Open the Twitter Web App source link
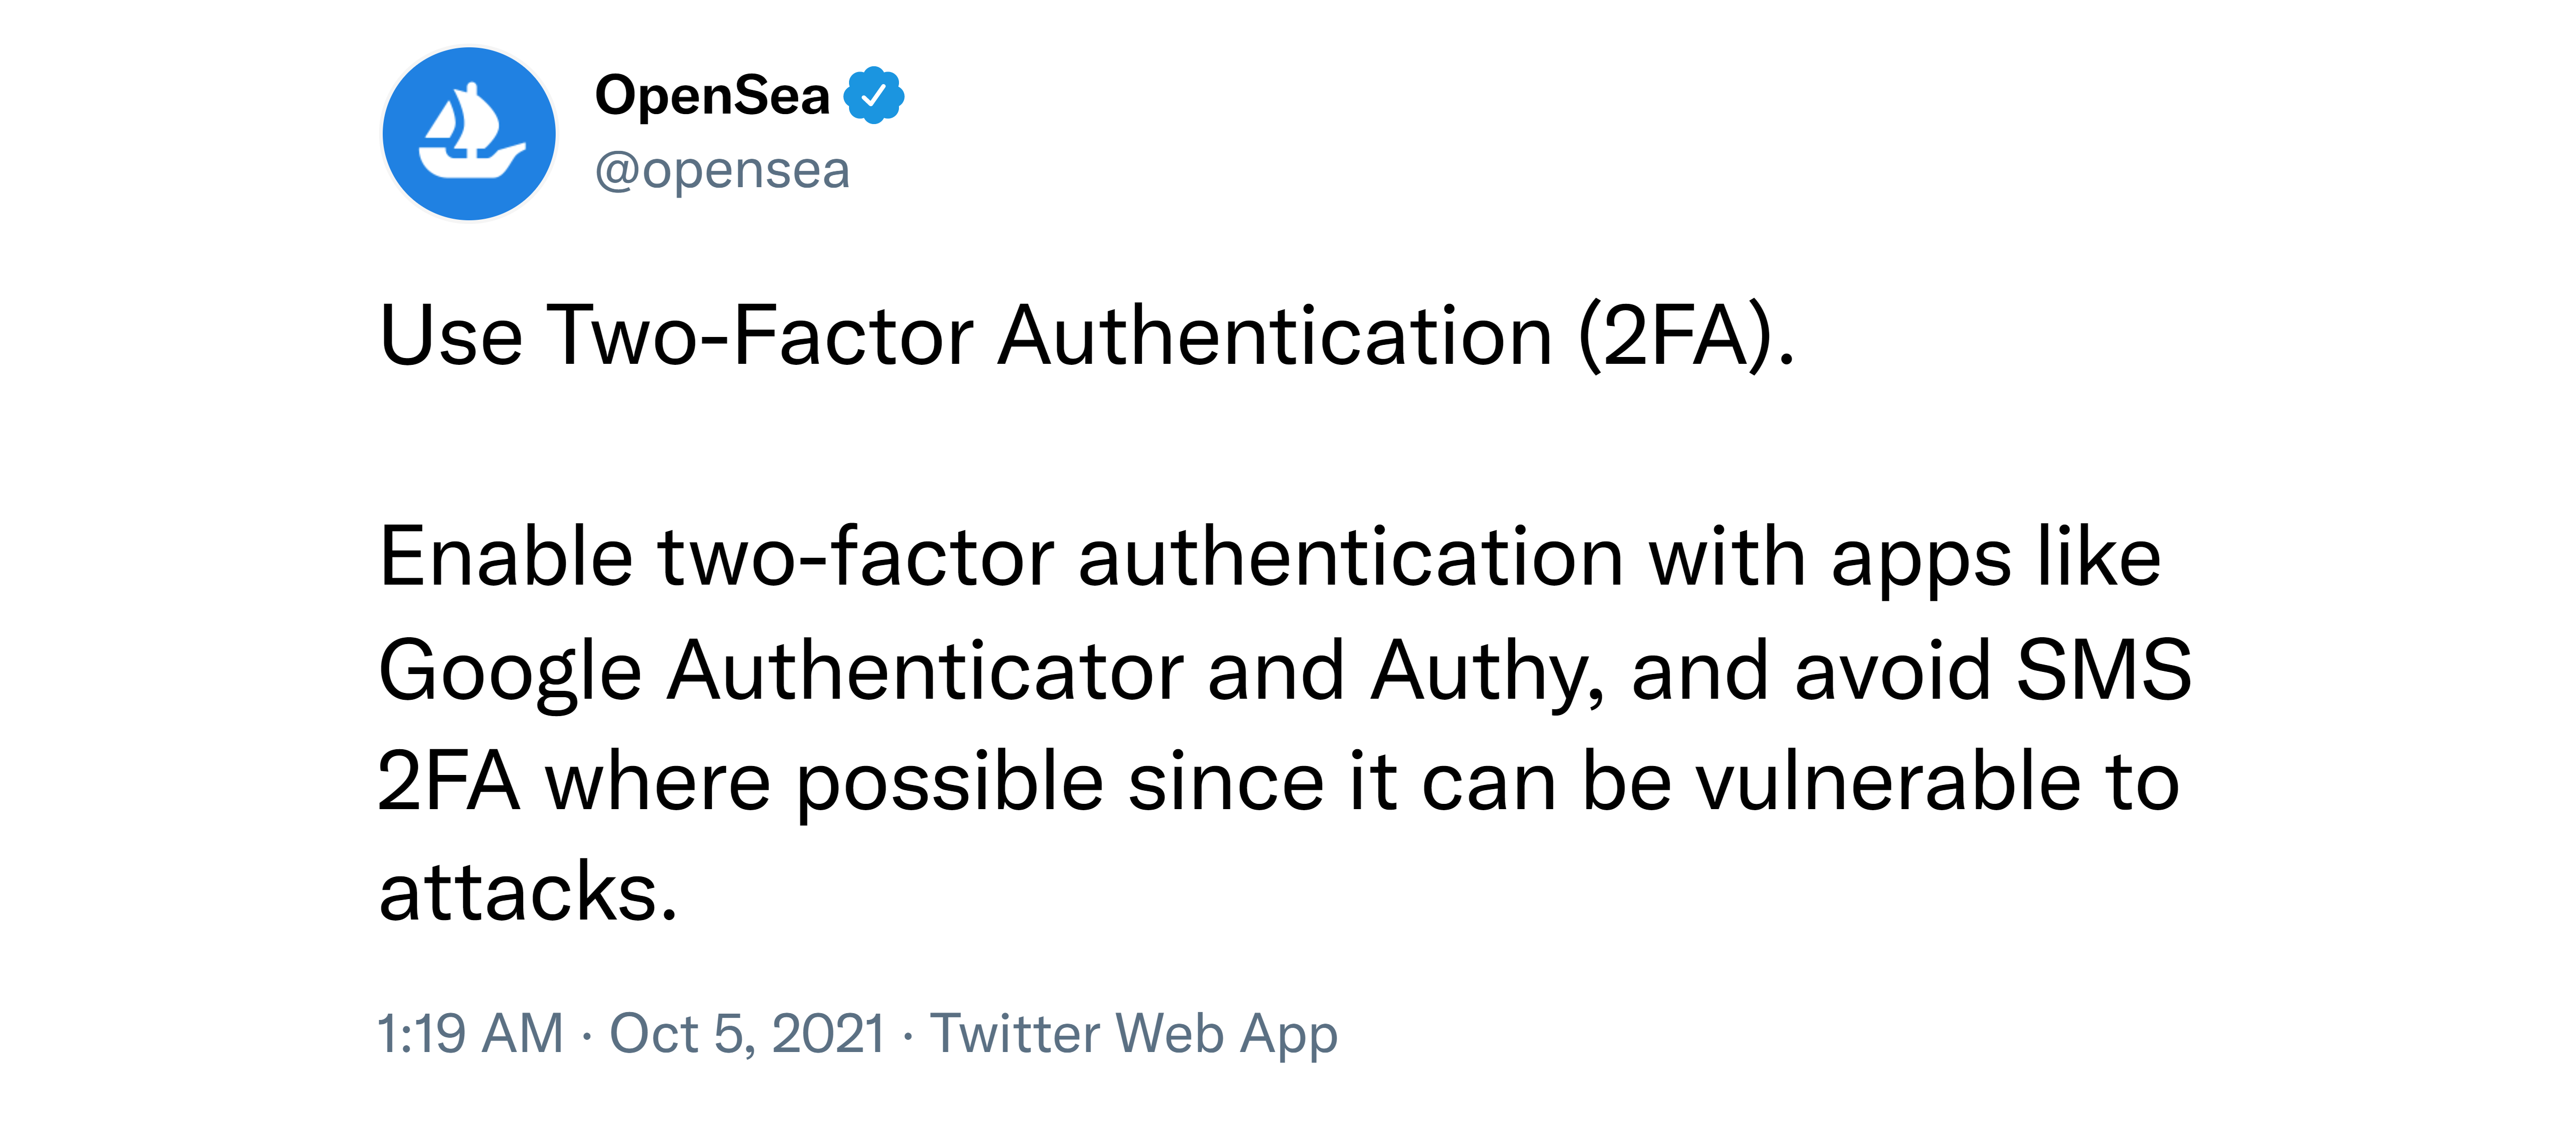 [1134, 1033]
